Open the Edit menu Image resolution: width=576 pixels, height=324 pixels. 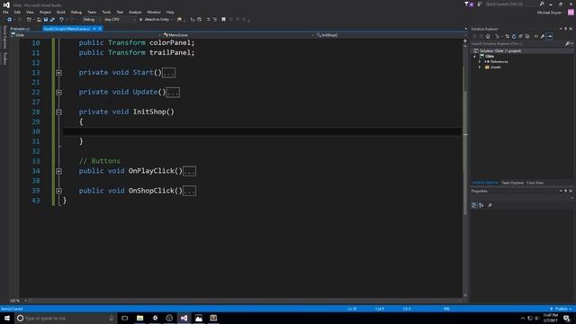coord(17,12)
